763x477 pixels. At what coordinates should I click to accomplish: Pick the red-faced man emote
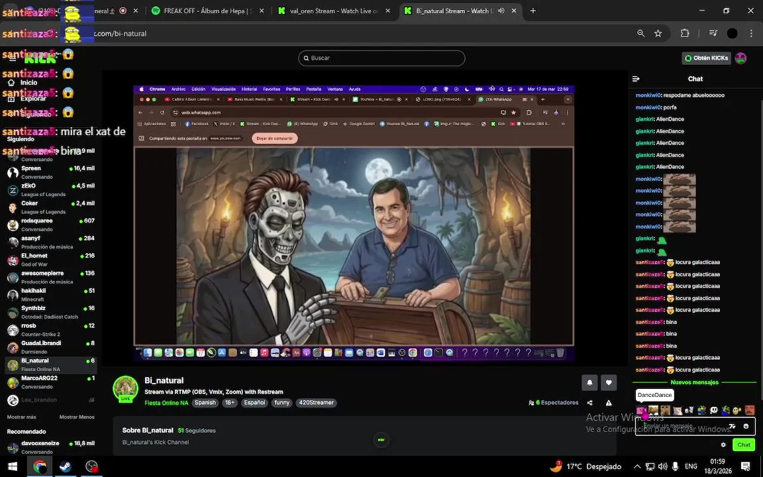tap(749, 410)
